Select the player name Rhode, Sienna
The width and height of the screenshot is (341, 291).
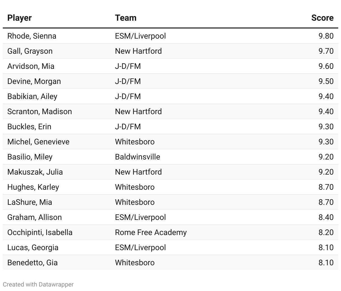(32, 36)
